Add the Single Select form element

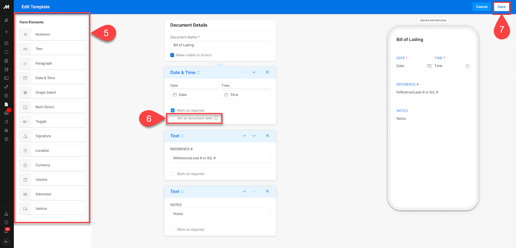[x=52, y=92]
